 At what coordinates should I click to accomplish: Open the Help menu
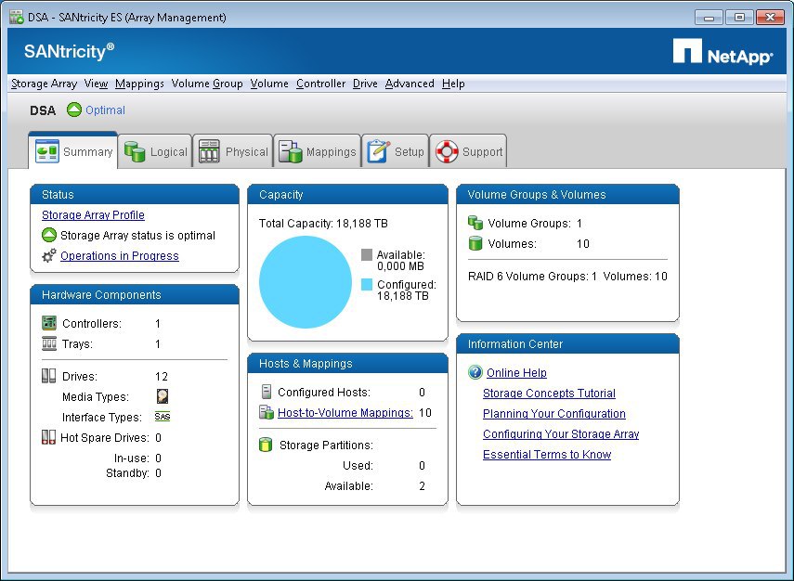point(452,84)
